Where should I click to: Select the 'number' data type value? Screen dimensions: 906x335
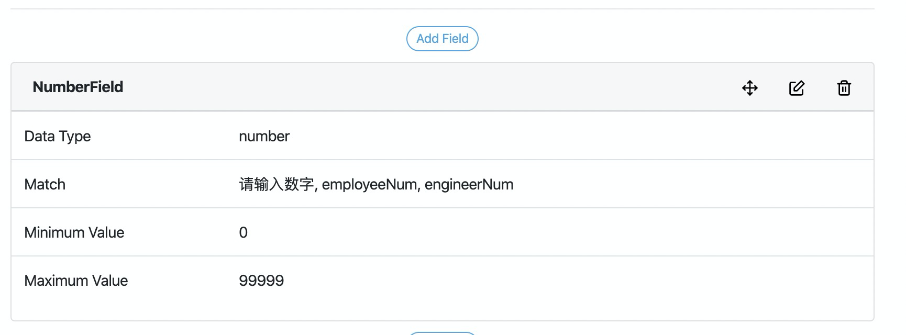point(264,136)
